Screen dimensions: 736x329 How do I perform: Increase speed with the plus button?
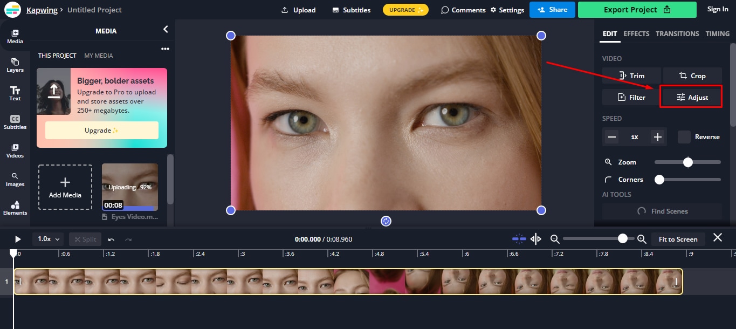[658, 137]
